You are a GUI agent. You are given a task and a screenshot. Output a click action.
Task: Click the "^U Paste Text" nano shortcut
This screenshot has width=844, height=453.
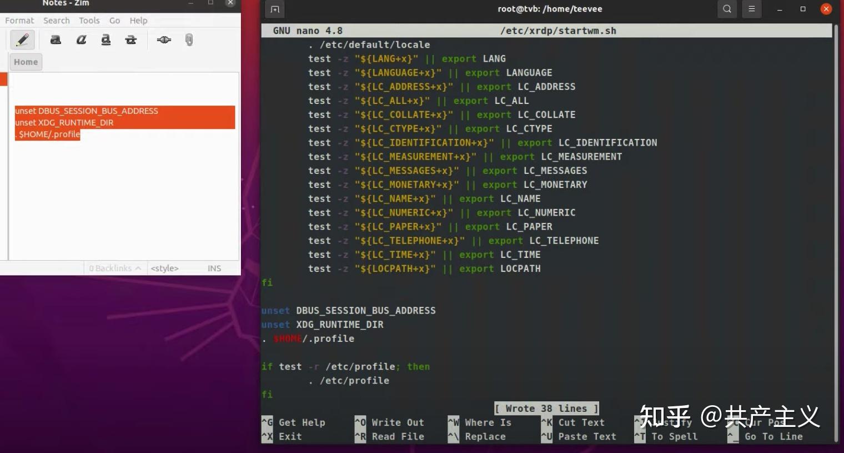pos(579,437)
